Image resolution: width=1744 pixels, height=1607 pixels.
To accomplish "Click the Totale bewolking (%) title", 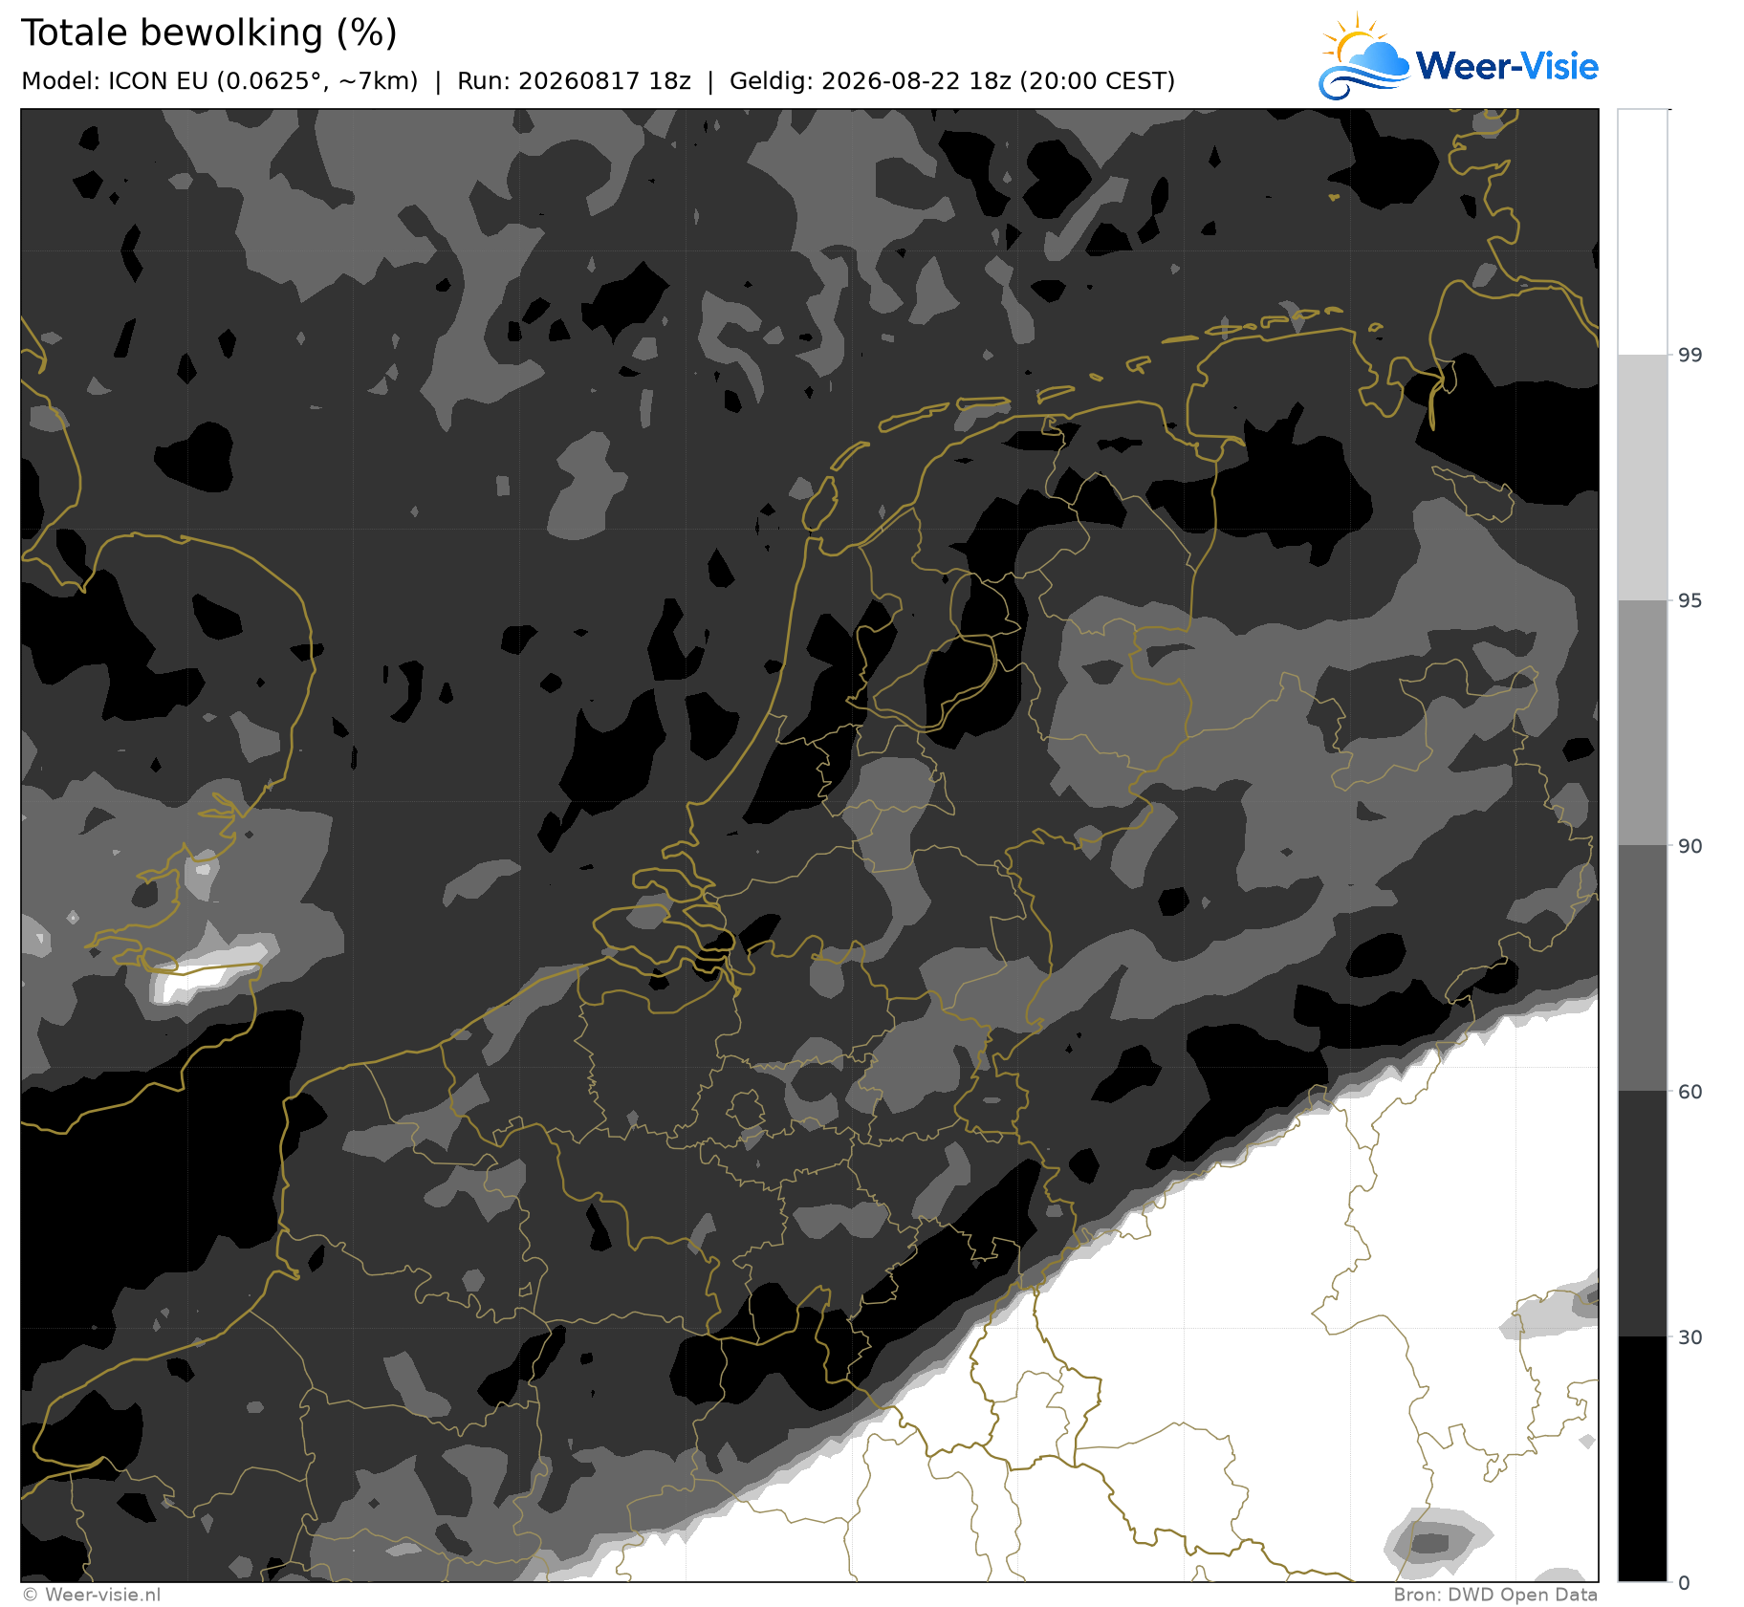I will [x=208, y=33].
